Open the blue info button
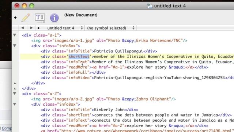The width and height of the screenshot is (234, 132). 54,18
